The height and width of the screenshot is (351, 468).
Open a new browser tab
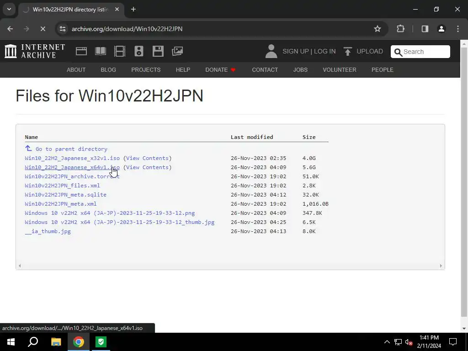pos(133,9)
